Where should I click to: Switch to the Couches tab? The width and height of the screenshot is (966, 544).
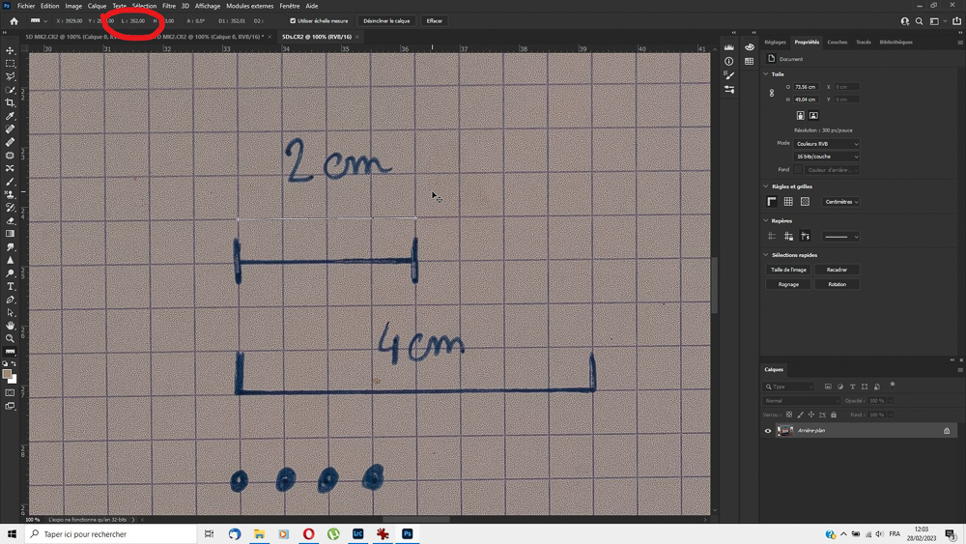(838, 43)
